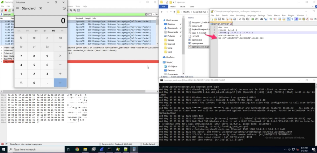This screenshot has width=317, height=153.
Task: Open the Calculator navigation hamburger menu
Action: pos(18,8)
